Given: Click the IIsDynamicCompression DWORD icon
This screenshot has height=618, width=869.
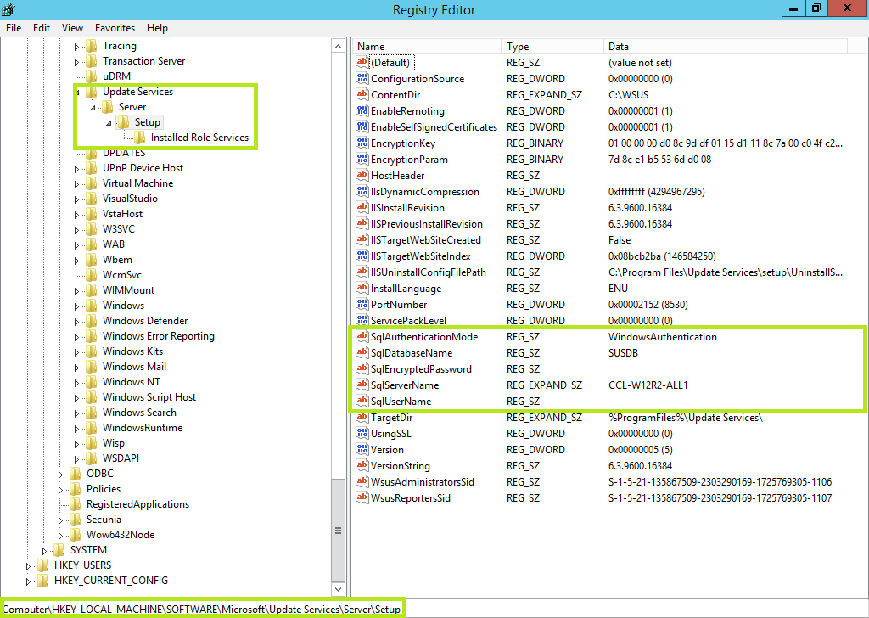Looking at the screenshot, I should (362, 191).
